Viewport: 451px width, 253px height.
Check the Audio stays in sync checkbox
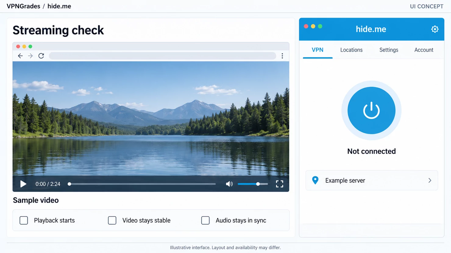(x=205, y=220)
